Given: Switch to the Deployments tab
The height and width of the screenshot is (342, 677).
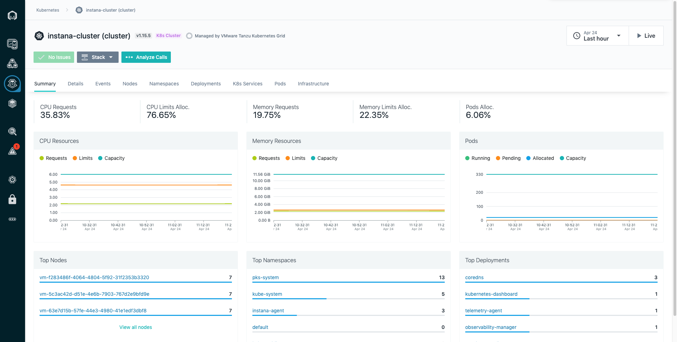Looking at the screenshot, I should coord(206,84).
